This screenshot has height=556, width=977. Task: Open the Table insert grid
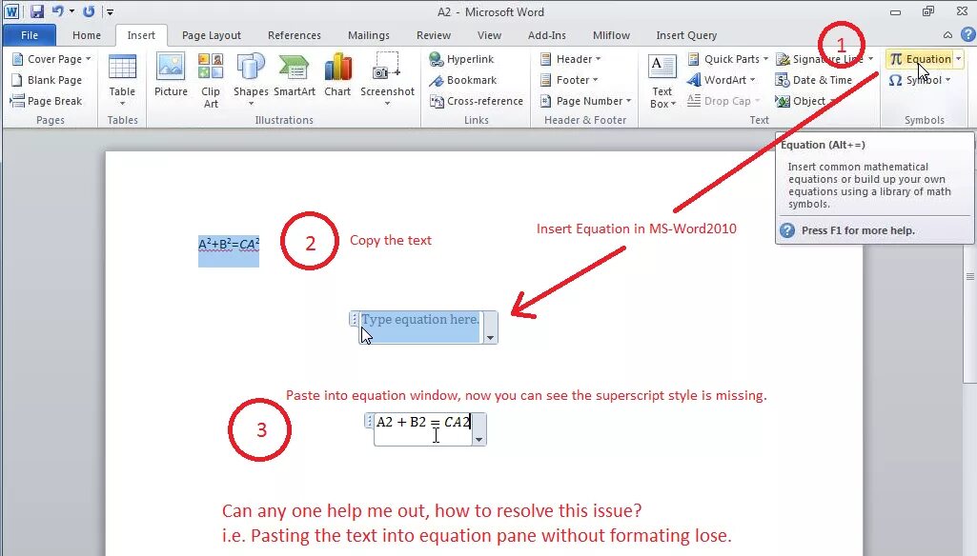pos(122,80)
